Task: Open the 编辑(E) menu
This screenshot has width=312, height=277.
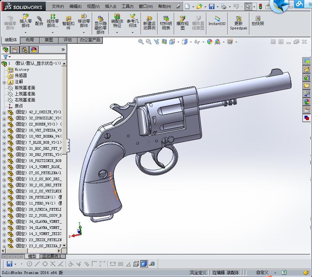Action: (x=76, y=6)
